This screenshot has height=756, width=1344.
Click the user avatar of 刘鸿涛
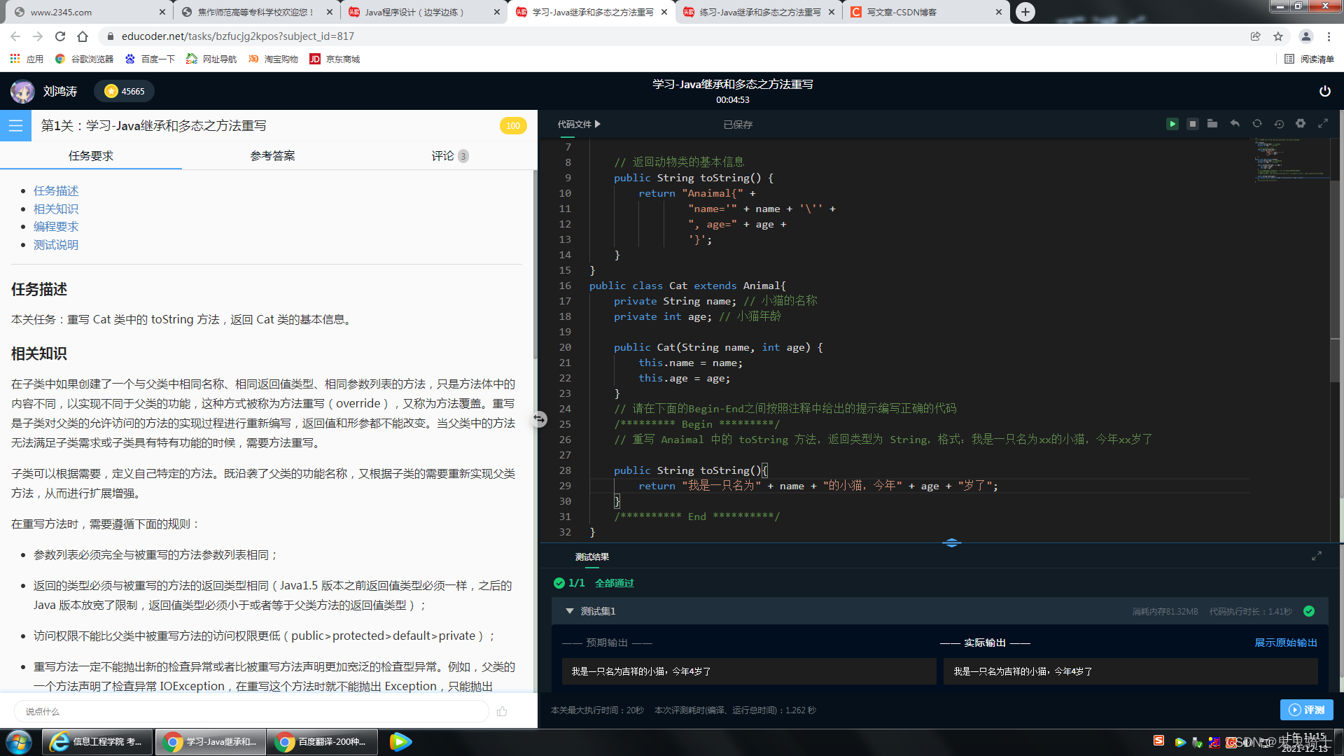point(22,91)
